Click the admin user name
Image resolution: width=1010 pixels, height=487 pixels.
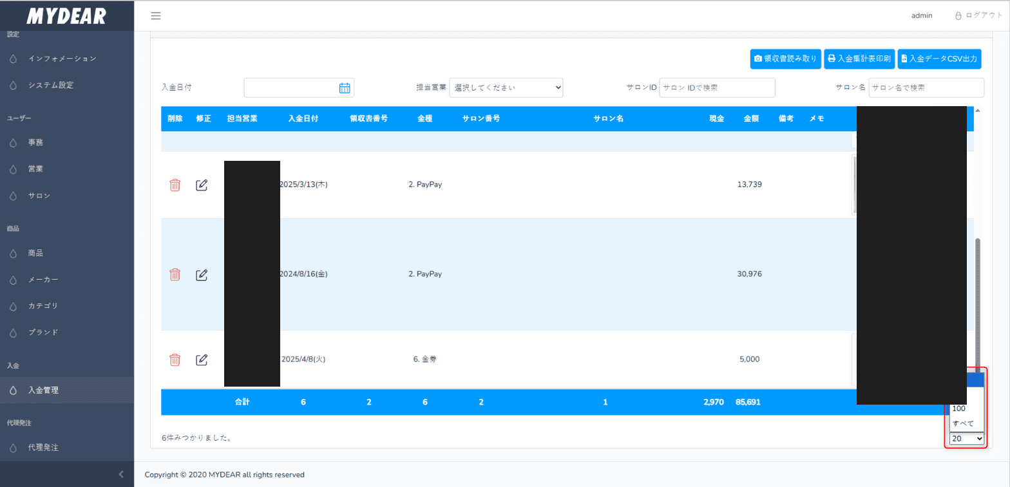point(922,15)
